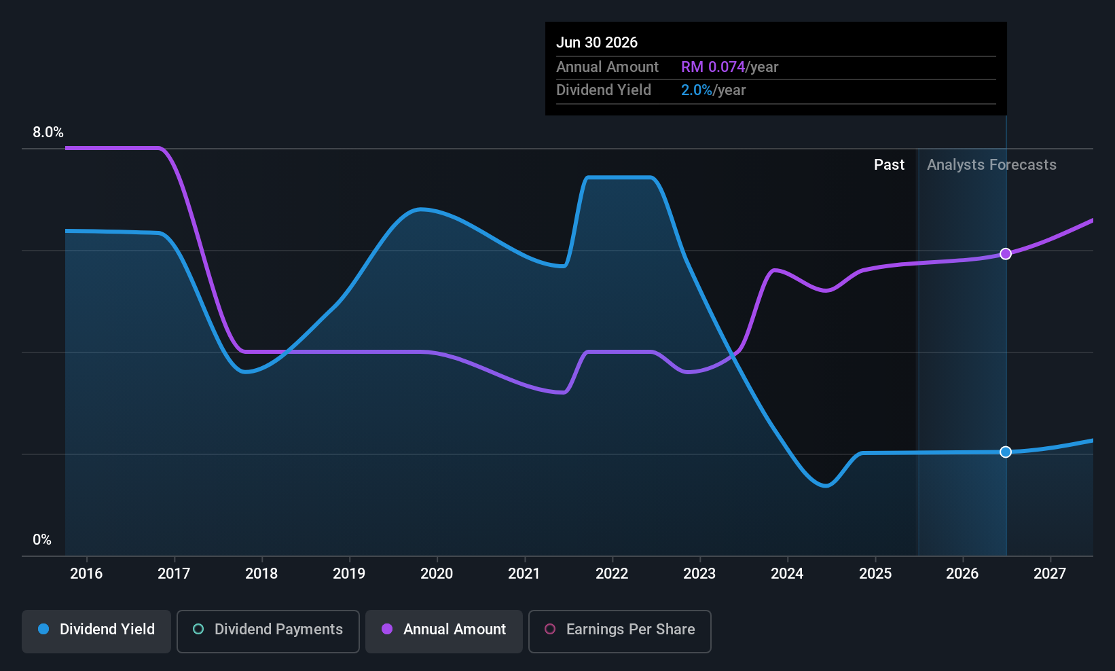Click the teal Dividend Payments legend circle
Viewport: 1115px width, 671px height.
point(198,630)
